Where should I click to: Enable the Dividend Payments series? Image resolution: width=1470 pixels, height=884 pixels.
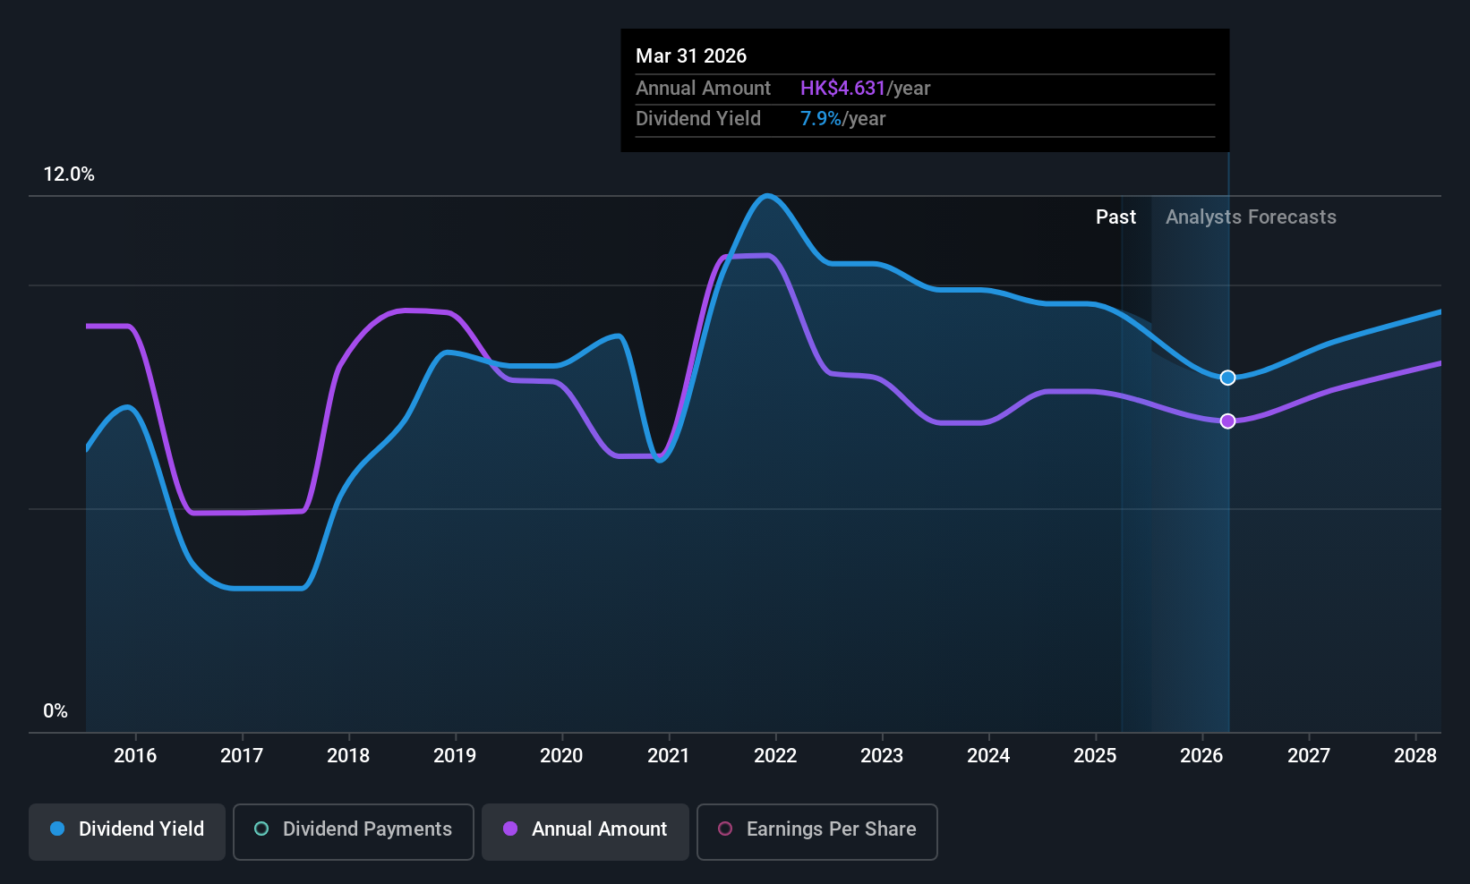354,832
